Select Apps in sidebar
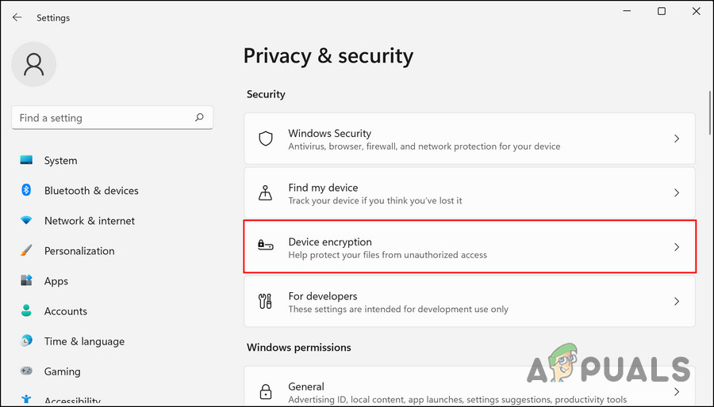 [x=56, y=281]
